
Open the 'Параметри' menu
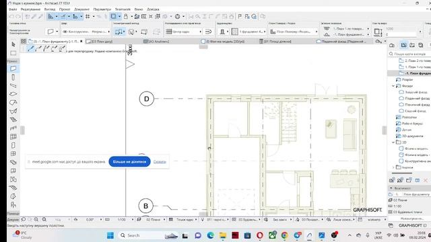102,9
